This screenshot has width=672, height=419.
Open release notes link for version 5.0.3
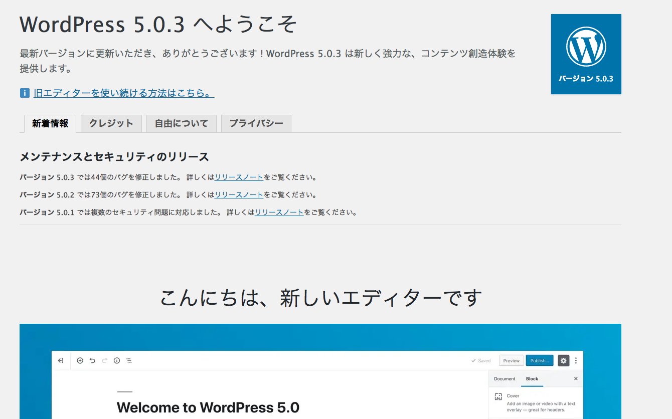click(239, 177)
